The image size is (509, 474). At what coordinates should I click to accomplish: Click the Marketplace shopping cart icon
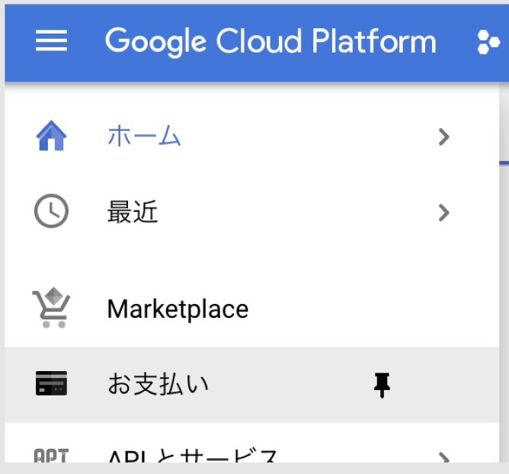pyautogui.click(x=51, y=309)
